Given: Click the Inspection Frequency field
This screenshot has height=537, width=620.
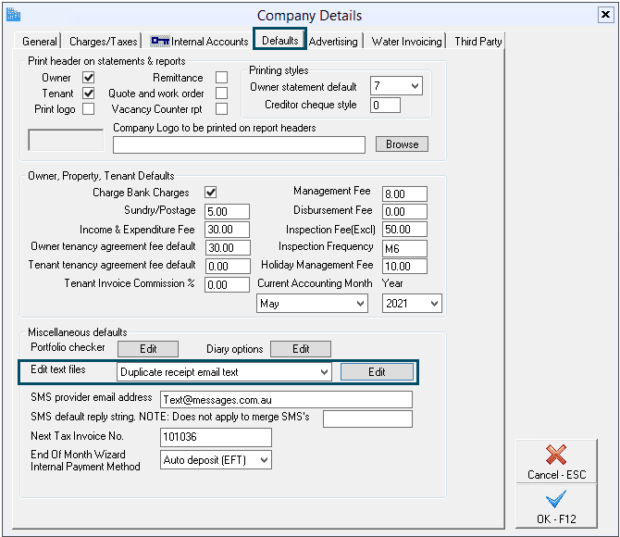Looking at the screenshot, I should tap(404, 248).
